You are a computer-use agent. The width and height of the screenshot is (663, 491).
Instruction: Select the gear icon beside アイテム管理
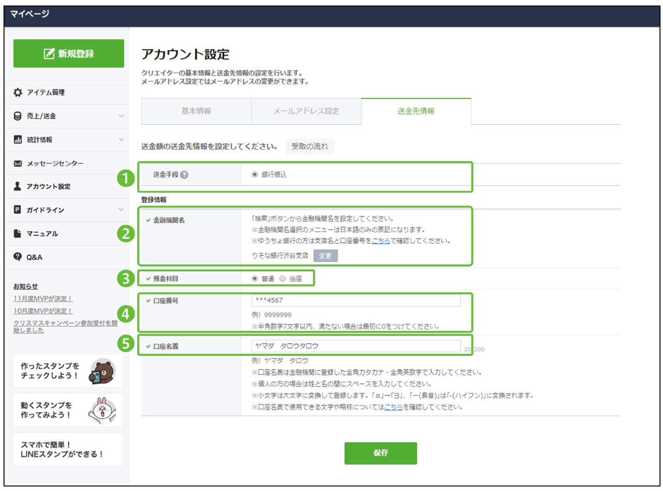click(x=18, y=92)
